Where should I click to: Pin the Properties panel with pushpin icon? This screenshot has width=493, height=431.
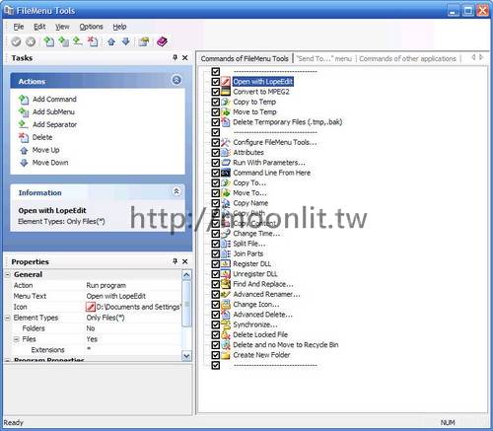(x=176, y=261)
